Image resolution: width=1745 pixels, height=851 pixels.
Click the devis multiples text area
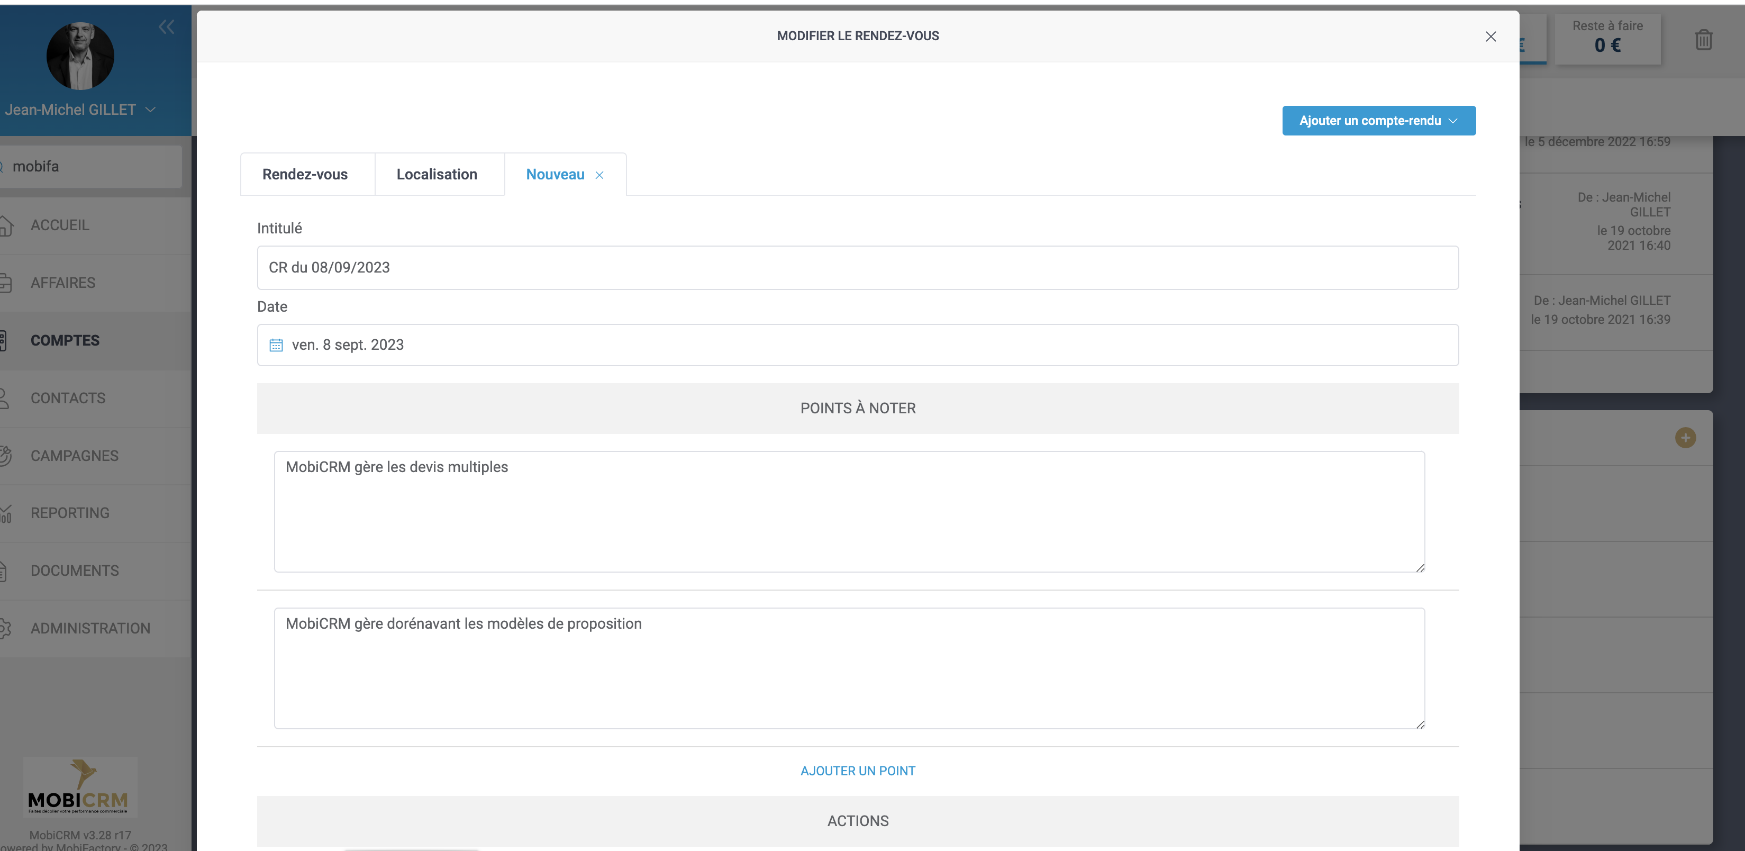click(x=849, y=512)
